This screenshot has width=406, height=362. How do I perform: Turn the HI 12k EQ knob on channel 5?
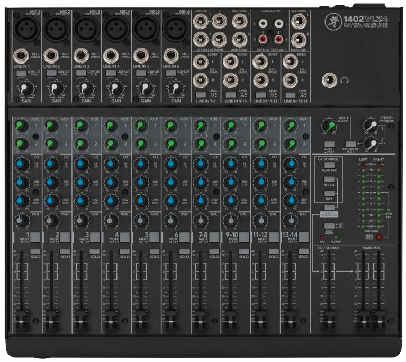point(141,164)
